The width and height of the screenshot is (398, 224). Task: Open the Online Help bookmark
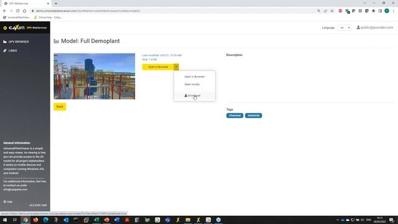click(48, 17)
